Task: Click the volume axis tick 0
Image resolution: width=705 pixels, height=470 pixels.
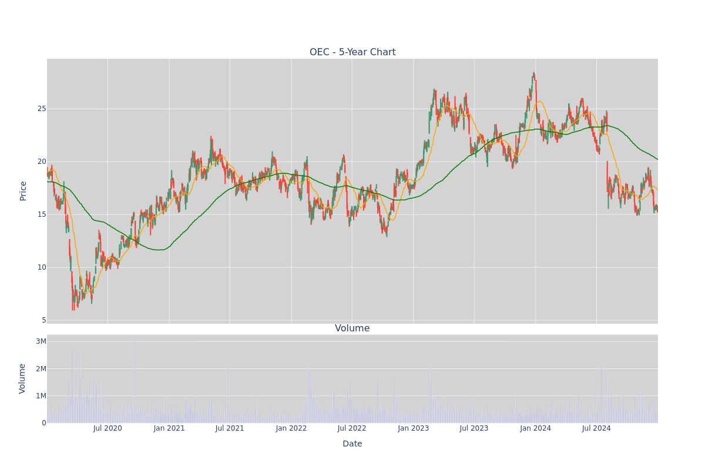Action: [x=44, y=423]
